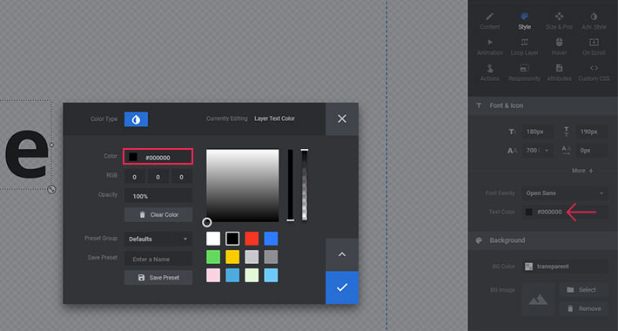
Task: Pick the dark gray preset swatch
Action: click(x=271, y=257)
